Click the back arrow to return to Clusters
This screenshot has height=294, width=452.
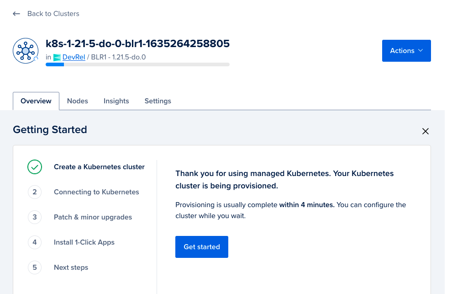pyautogui.click(x=16, y=14)
